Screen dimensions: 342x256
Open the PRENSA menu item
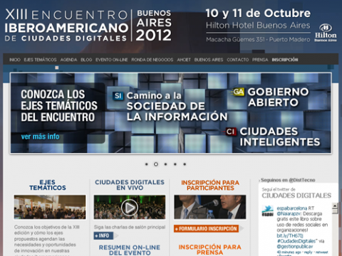tap(260, 60)
